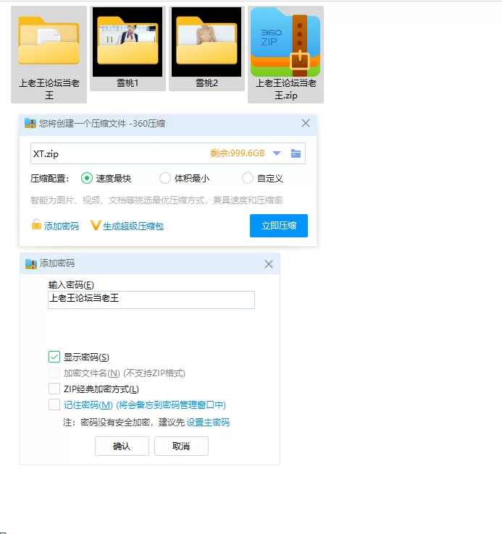Viewport: 502px width, 534px height.
Task: Click the password input field
Action: [x=151, y=300]
